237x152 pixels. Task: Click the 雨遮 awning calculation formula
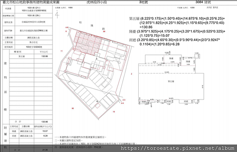(174, 42)
